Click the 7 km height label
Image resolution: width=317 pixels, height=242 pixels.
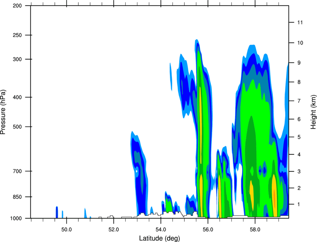(299, 101)
